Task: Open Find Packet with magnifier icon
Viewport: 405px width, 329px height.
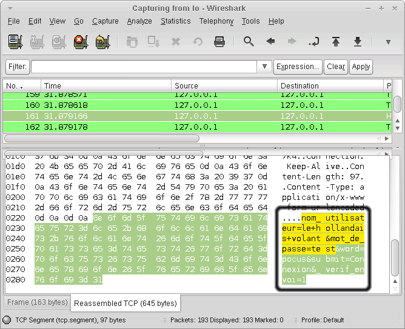Action: pos(249,42)
